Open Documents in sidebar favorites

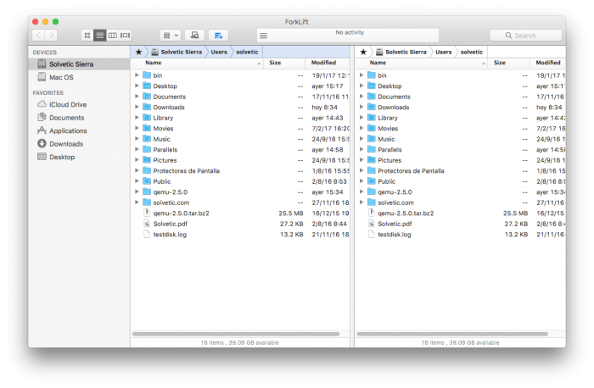[79, 118]
